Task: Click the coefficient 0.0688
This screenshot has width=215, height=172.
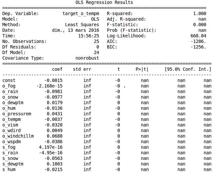Action: pos(55,136)
